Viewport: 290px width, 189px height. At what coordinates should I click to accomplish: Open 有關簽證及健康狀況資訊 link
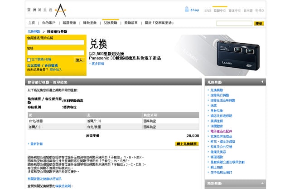point(44,179)
